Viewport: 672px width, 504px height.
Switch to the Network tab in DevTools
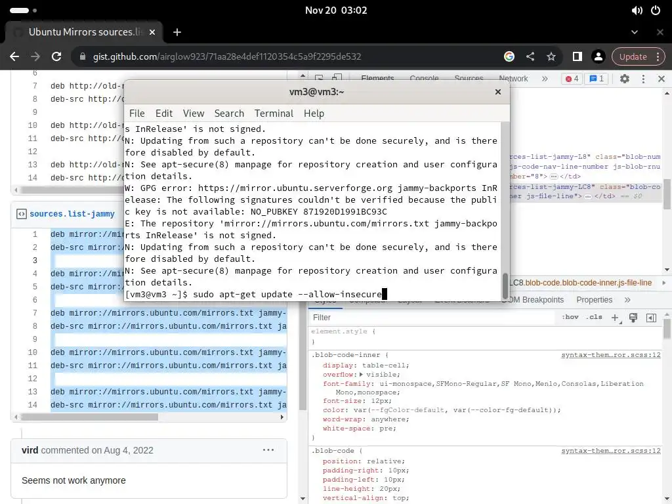(x=513, y=79)
